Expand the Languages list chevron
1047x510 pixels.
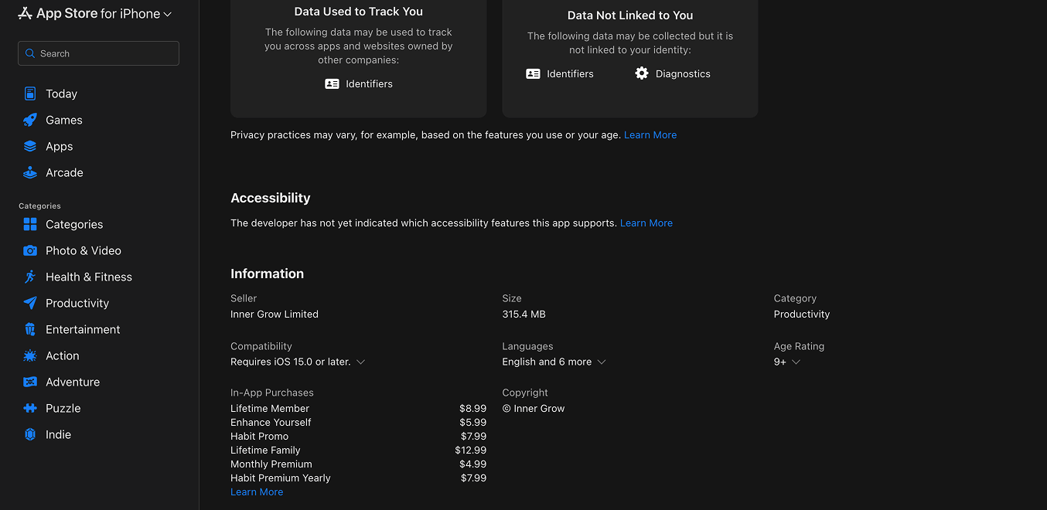tap(602, 362)
